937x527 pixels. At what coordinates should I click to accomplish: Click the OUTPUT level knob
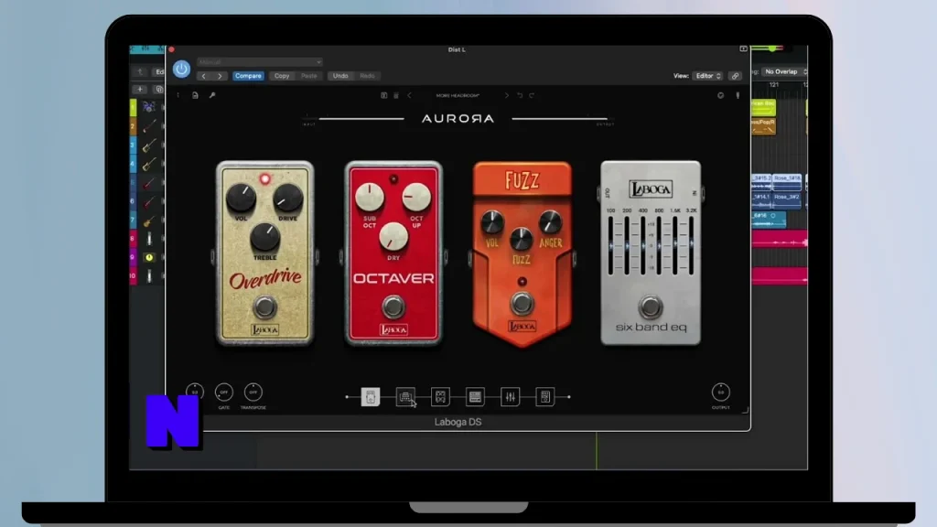(x=721, y=393)
